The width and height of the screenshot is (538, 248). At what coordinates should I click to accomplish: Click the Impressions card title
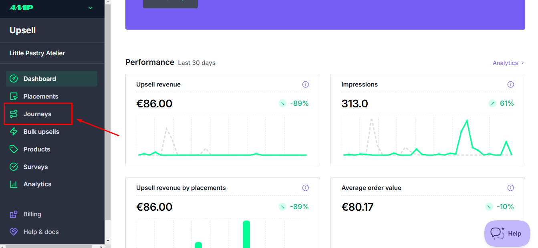tap(360, 85)
